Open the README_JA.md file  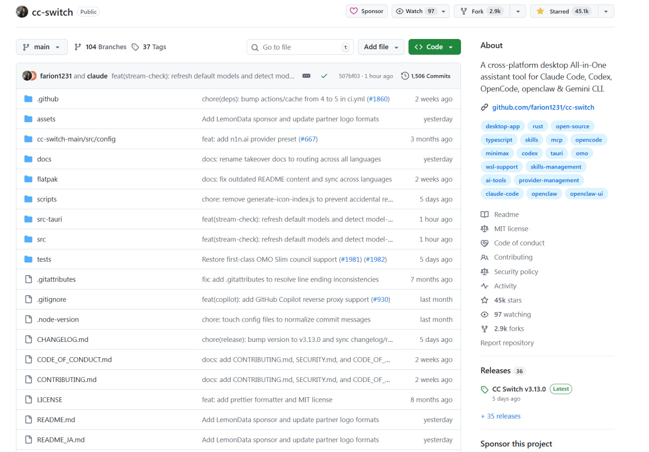coord(61,440)
